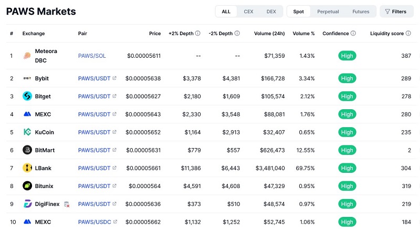Image resolution: width=420 pixels, height=229 pixels.
Task: Select the Spot market tab
Action: [x=298, y=12]
